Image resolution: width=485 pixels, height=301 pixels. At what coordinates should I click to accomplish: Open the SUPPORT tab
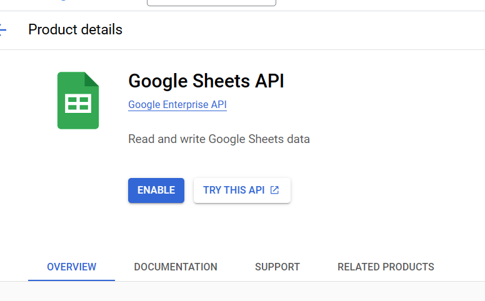[277, 267]
